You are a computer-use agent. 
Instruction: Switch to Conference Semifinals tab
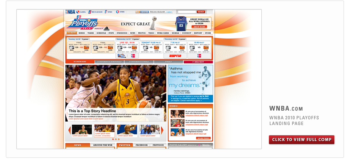(x=109, y=62)
